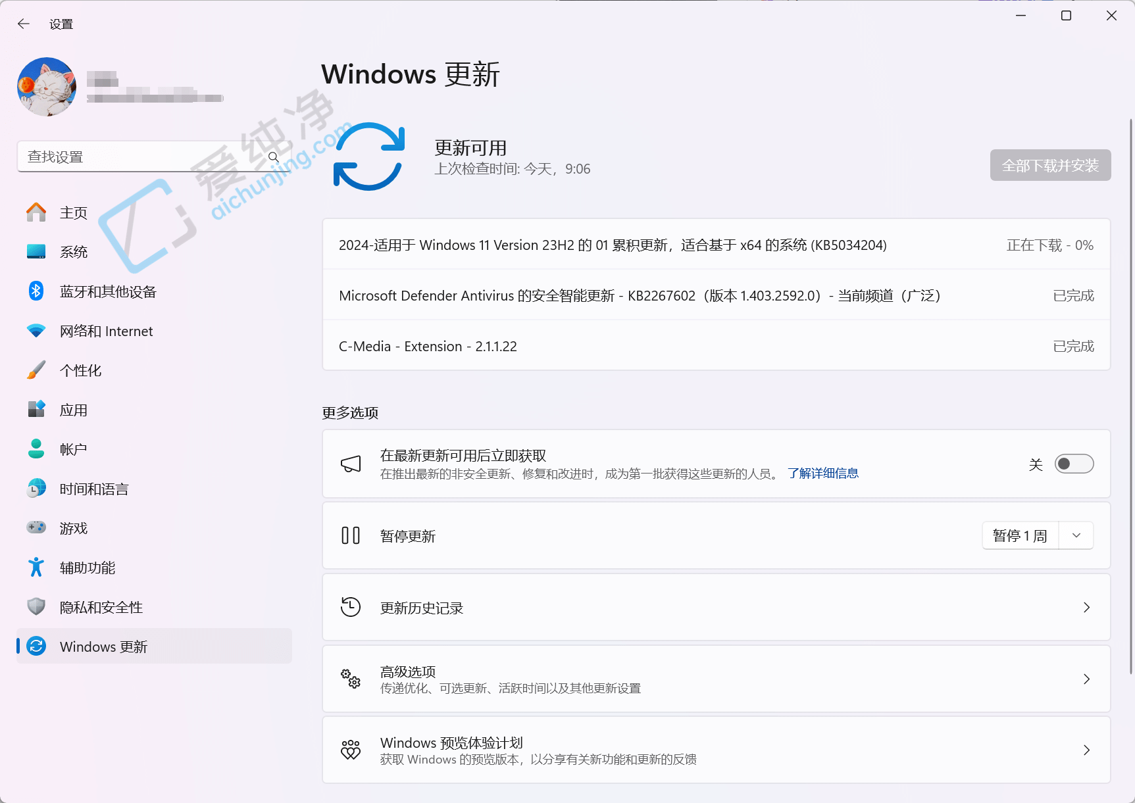Expand 更新历史记录 chevron

point(1086,607)
